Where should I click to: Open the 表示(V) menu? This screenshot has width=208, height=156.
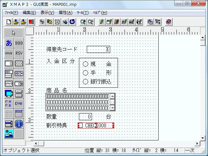(x=47, y=13)
